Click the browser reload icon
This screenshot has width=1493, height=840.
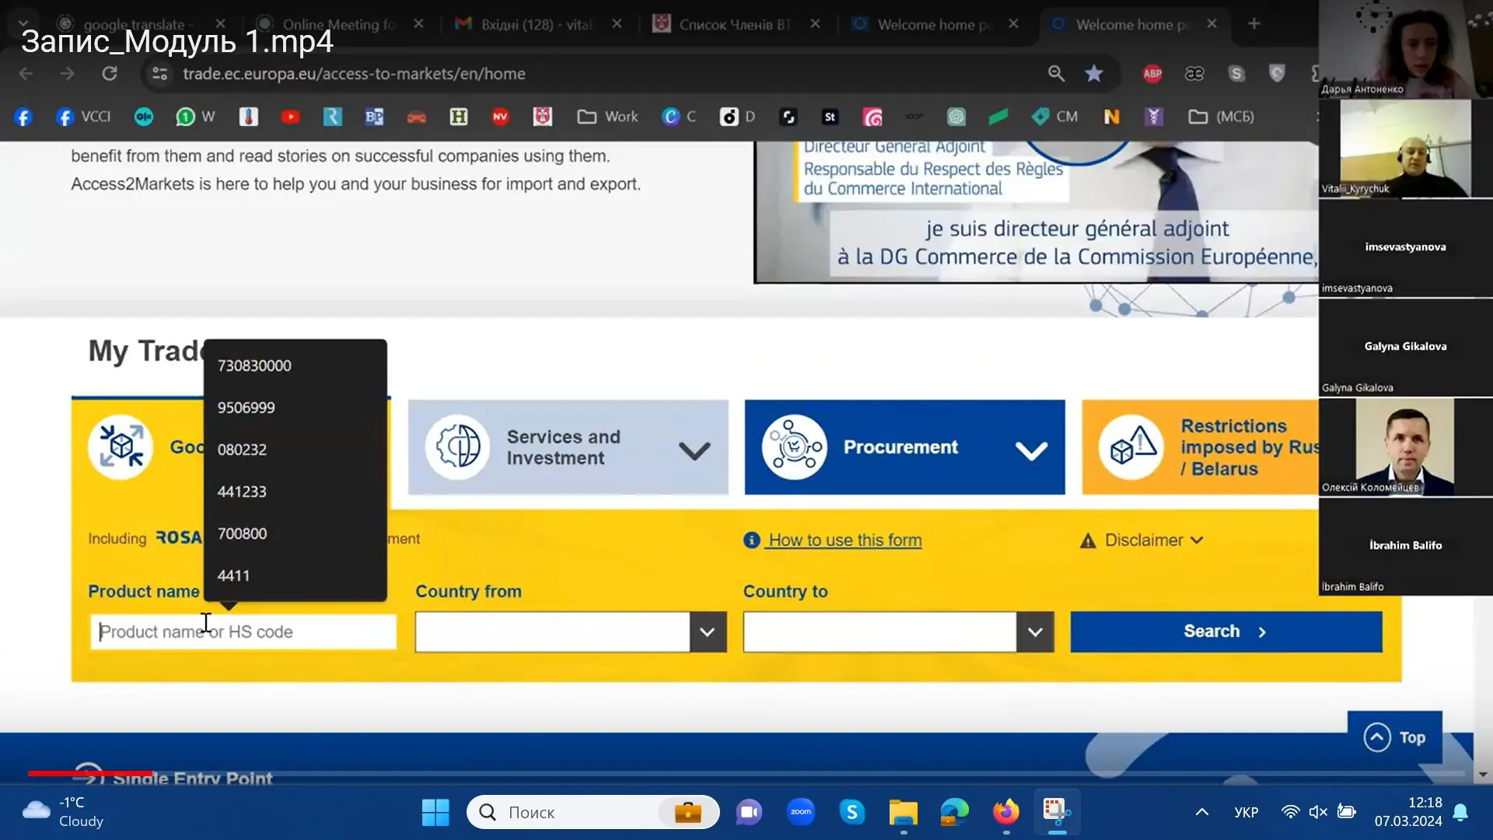click(110, 74)
